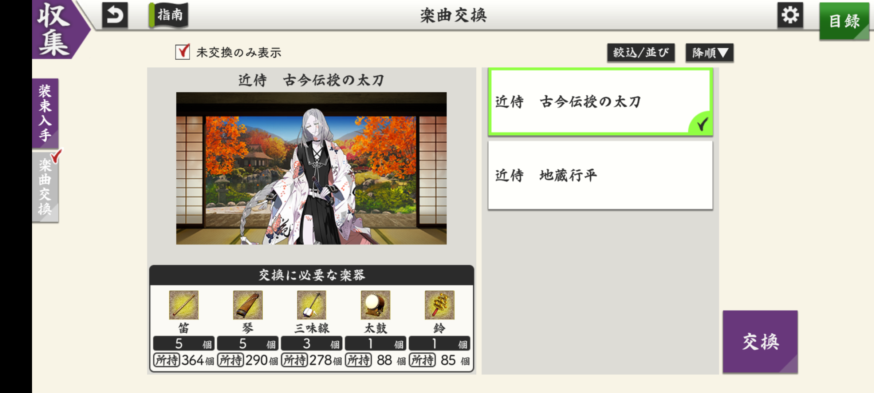Click the back arrow icon

(115, 15)
